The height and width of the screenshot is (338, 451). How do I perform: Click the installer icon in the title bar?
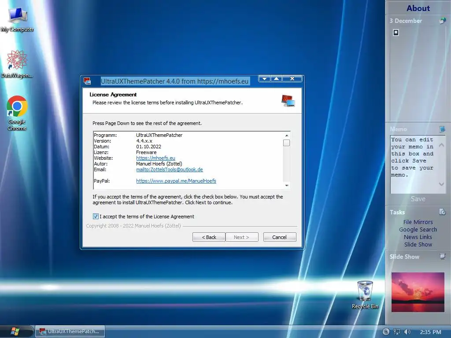click(87, 81)
